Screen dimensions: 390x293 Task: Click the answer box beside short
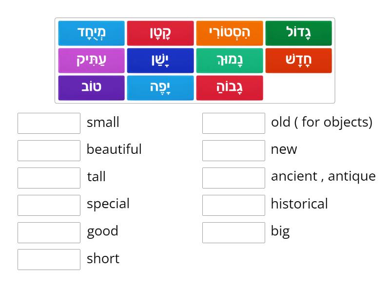pyautogui.click(x=49, y=259)
